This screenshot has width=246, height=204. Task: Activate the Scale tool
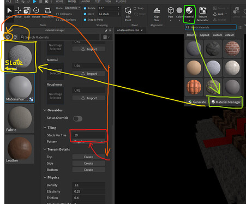click(x=27, y=12)
